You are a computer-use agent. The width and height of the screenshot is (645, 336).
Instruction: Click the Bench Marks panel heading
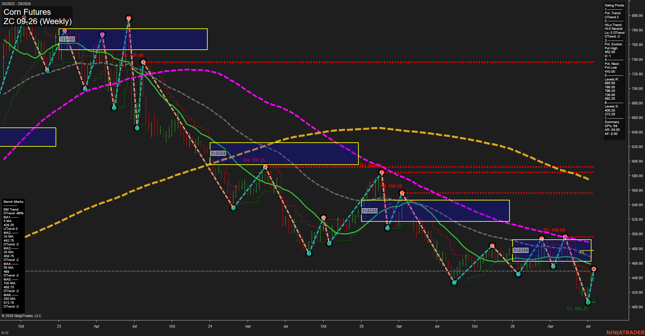(x=14, y=202)
